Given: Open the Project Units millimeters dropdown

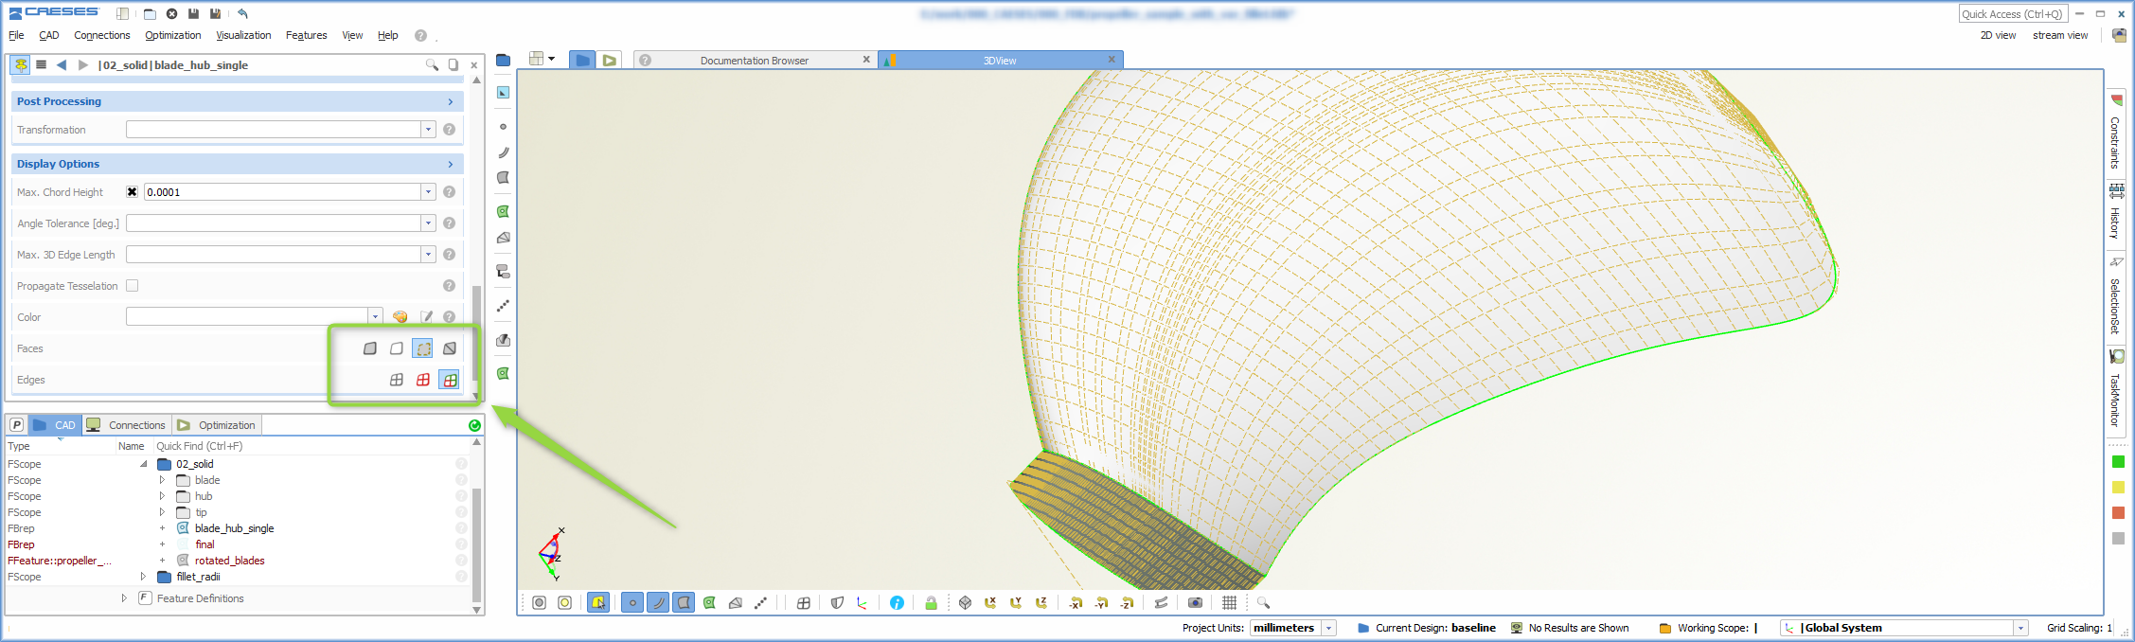Looking at the screenshot, I should pyautogui.click(x=1329, y=628).
